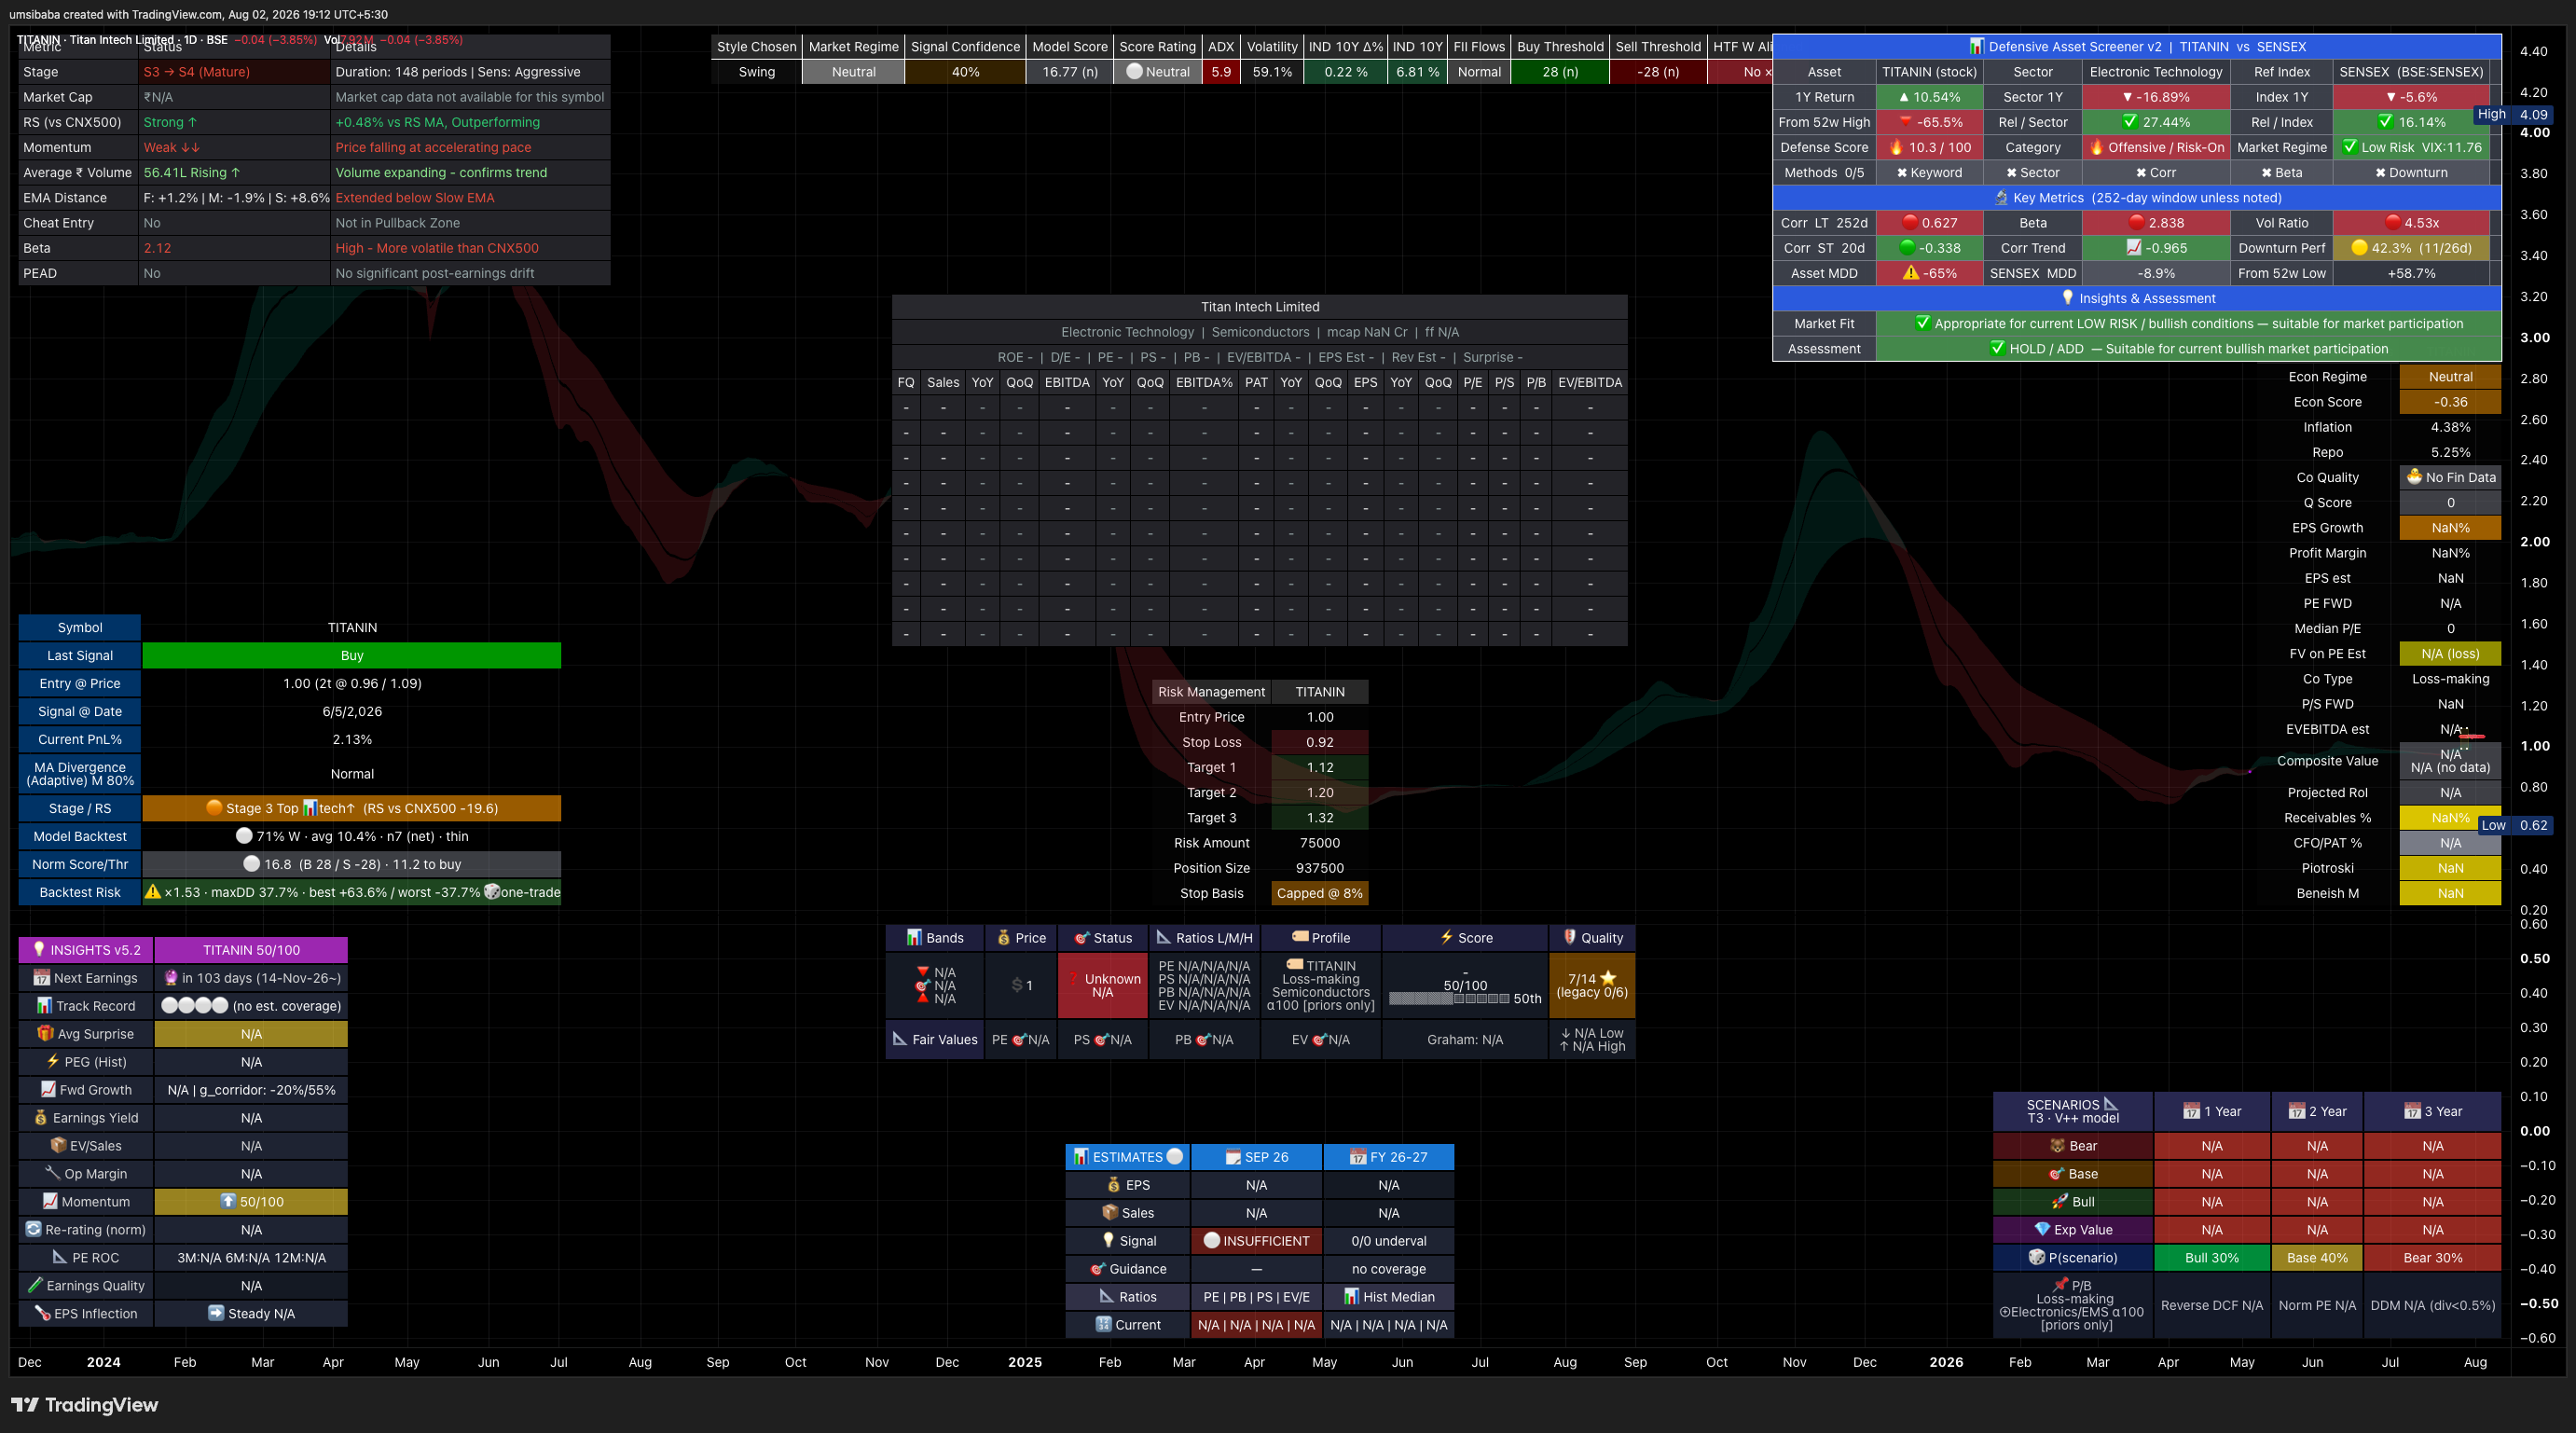Click the Score progress bar showing 50th percentile
The height and width of the screenshot is (1433, 2576).
coord(1449,998)
